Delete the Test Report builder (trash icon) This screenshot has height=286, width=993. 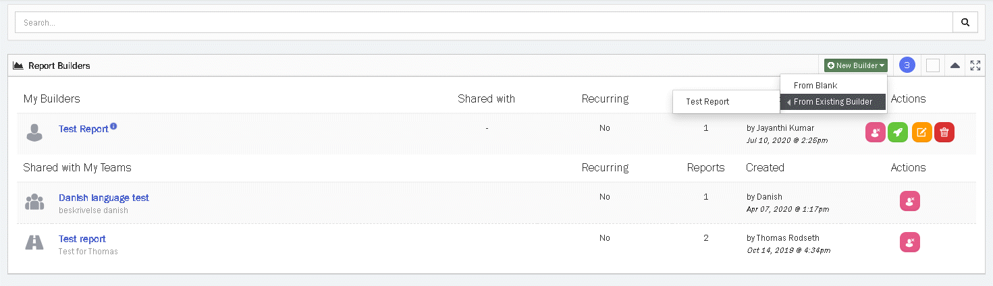pyautogui.click(x=944, y=133)
